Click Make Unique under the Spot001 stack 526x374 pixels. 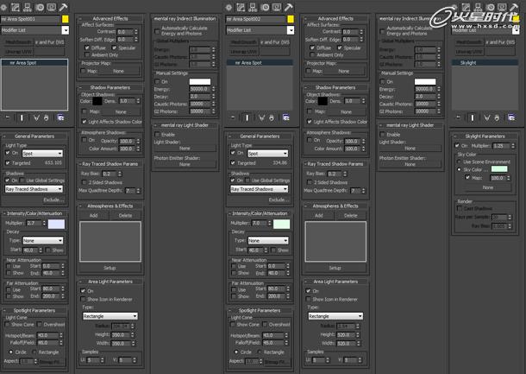[x=36, y=117]
